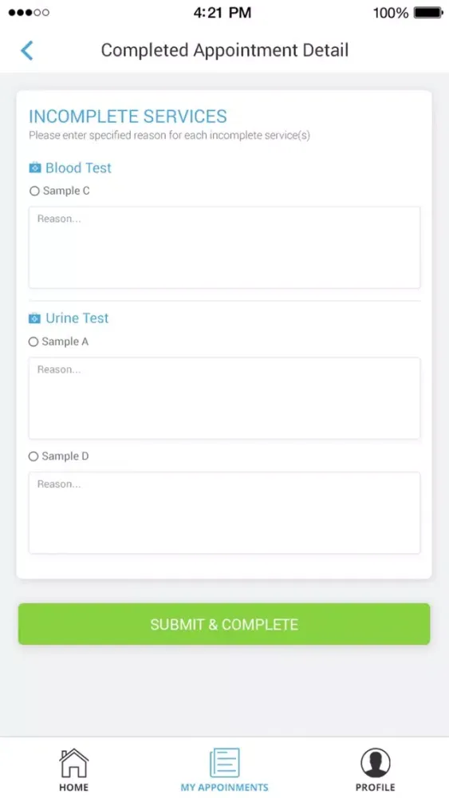449x798 pixels.
Task: Switch to the HOME tab label
Action: coord(73,788)
